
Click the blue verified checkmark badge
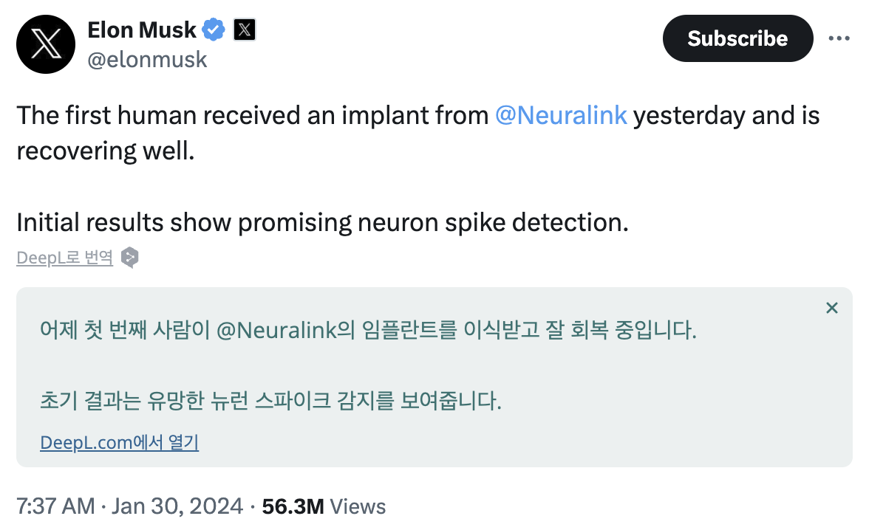[213, 30]
